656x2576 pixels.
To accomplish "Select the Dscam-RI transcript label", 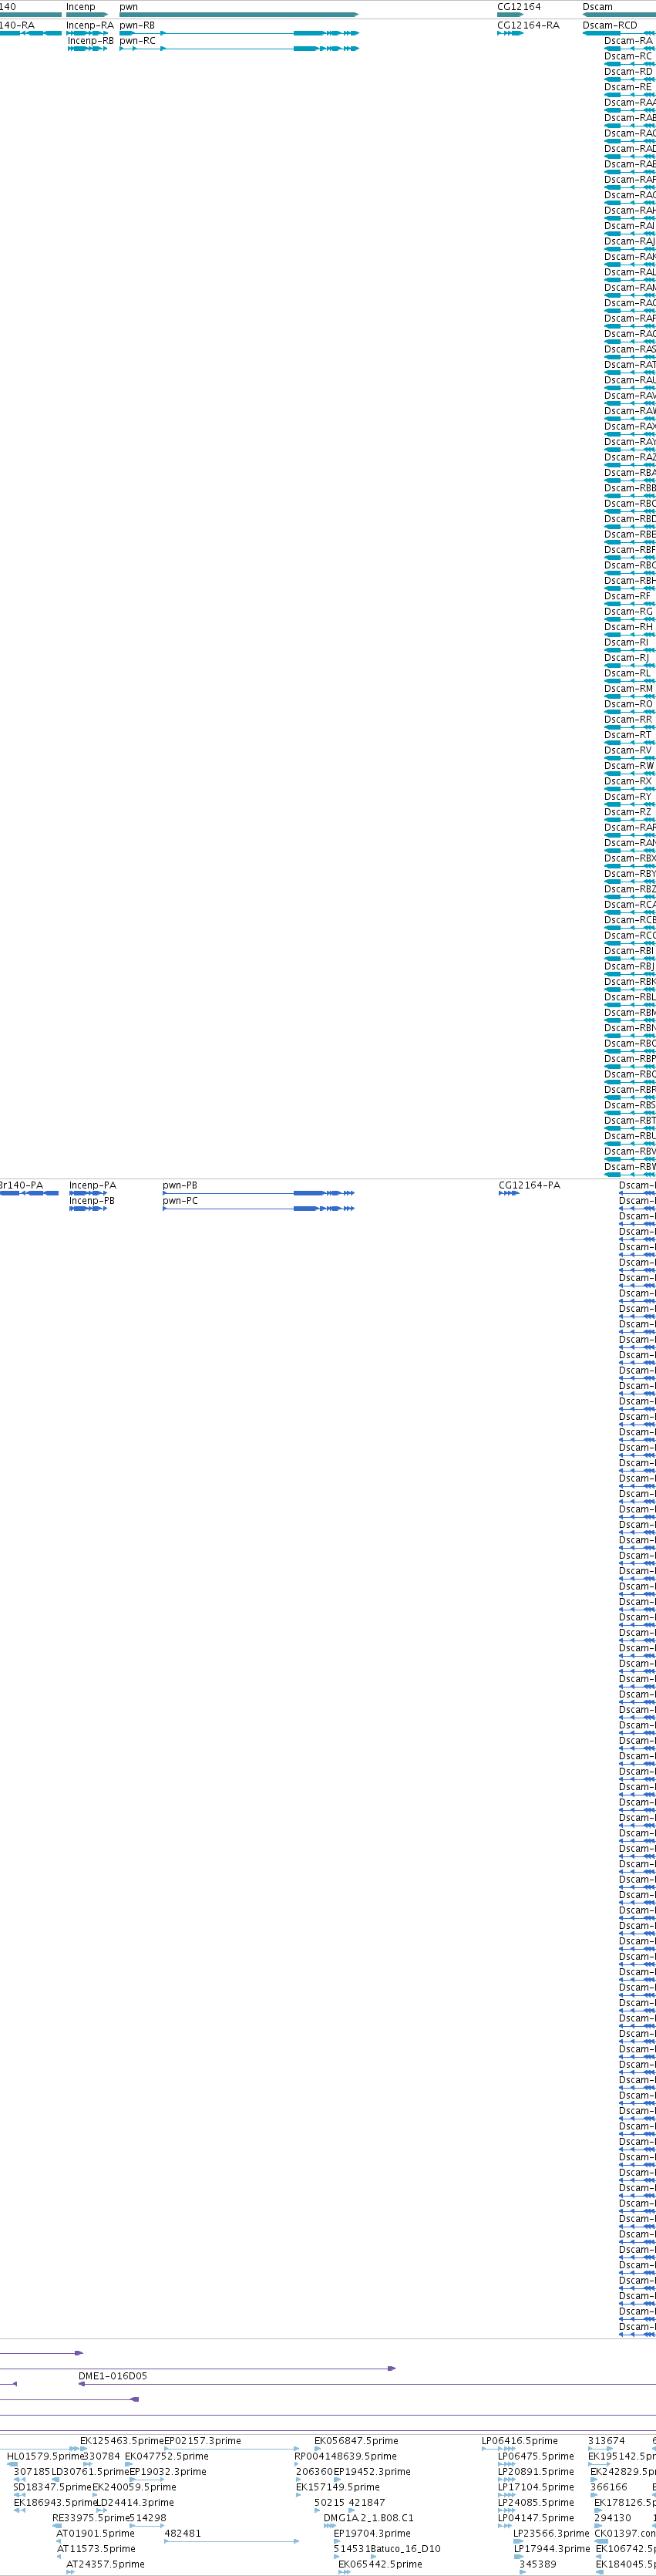I will [x=626, y=642].
